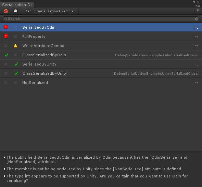Viewport: 202px width, 187px height.
Task: Click the Unity gray X on NotSerialized row
Action: tap(15, 83)
